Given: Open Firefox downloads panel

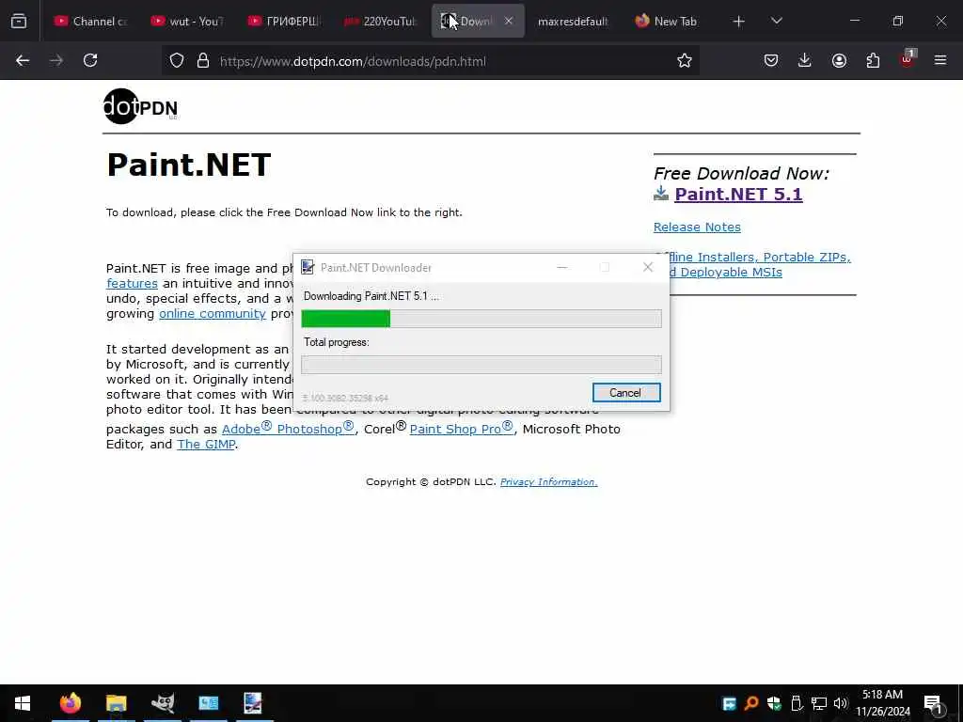Looking at the screenshot, I should point(805,61).
